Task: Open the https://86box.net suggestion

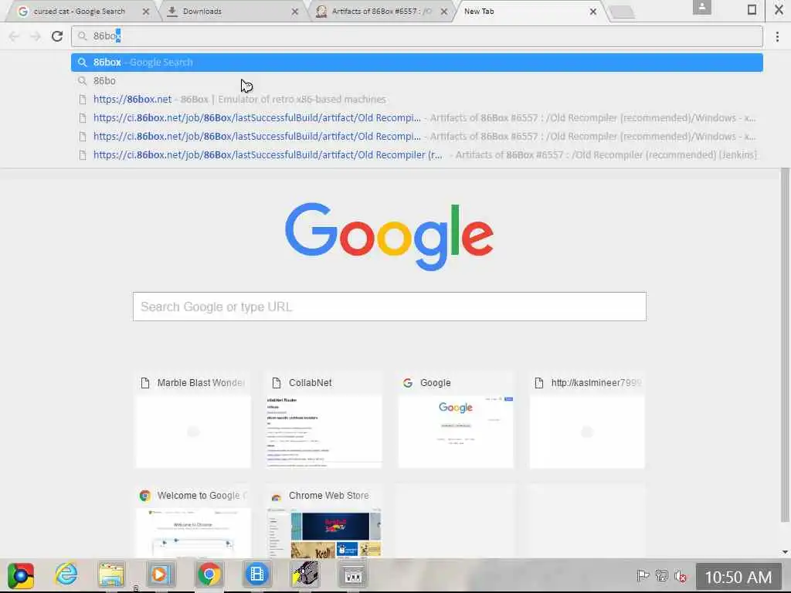Action: point(416,100)
